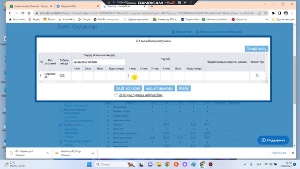Image resolution: width=300 pixels, height=169 pixels.
Task: Click the ЭЦҚ қол қою button
Action: [128, 88]
